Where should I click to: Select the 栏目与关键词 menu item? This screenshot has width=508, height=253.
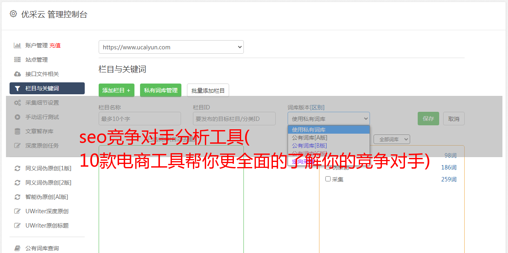tap(47, 88)
